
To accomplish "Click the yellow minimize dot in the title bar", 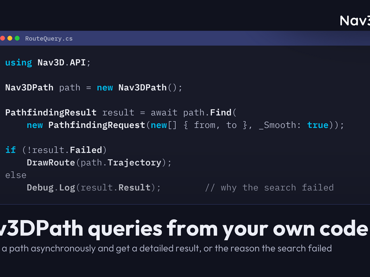I will [10, 38].
